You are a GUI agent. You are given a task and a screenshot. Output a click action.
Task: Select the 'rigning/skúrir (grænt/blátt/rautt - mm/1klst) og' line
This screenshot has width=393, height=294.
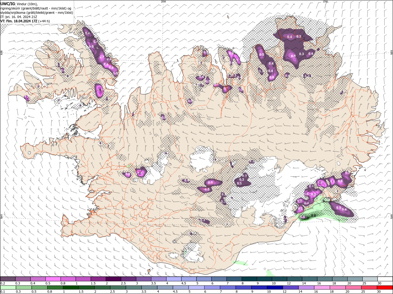(x=36, y=8)
